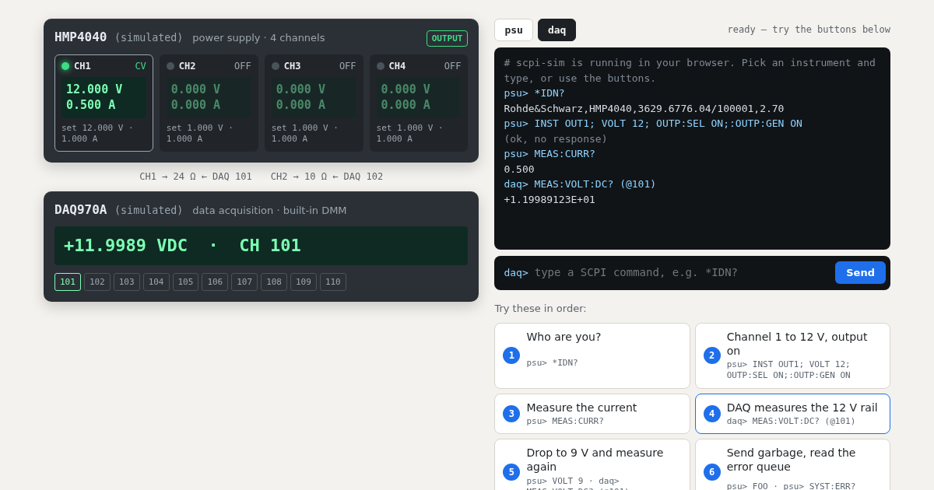
Task: Select DAQ channel 101
Action: click(x=68, y=282)
